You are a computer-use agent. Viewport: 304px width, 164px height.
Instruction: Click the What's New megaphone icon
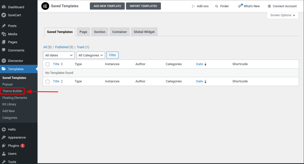pyautogui.click(x=240, y=6)
